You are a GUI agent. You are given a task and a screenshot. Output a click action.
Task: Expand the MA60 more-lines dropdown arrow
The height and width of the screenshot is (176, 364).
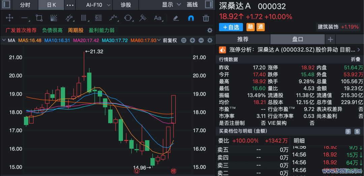coord(159,40)
